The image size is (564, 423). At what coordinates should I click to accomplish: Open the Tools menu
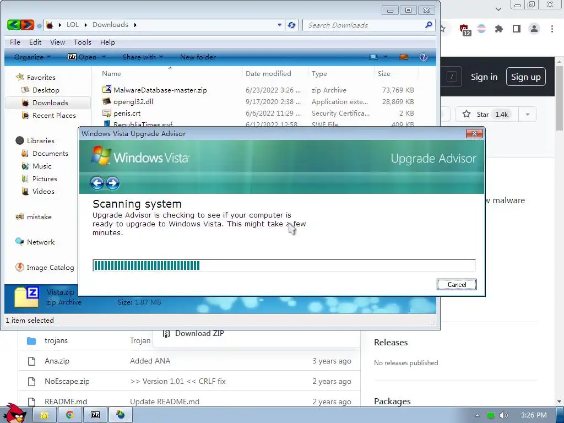coord(83,42)
